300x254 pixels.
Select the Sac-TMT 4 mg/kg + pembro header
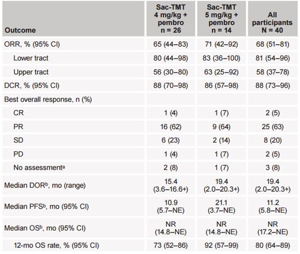tap(171, 19)
